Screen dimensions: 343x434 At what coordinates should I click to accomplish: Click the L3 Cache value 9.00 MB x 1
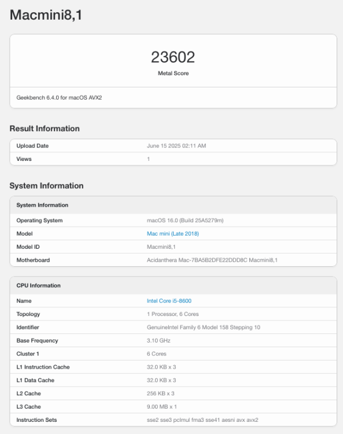(162, 407)
